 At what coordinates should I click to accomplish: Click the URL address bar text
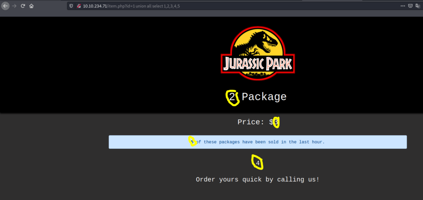click(132, 6)
